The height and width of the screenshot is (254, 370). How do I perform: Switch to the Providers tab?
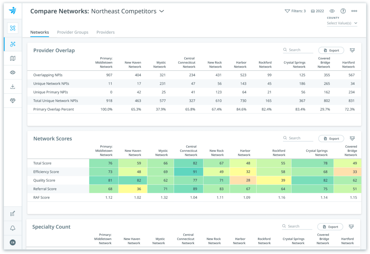[105, 32]
